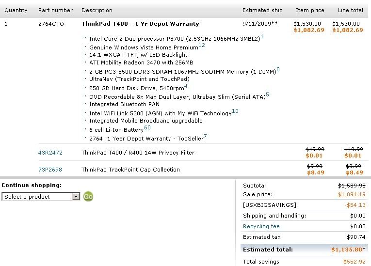
Task: Open footnote 7 after TopSeller warranty
Action: [x=205, y=137]
